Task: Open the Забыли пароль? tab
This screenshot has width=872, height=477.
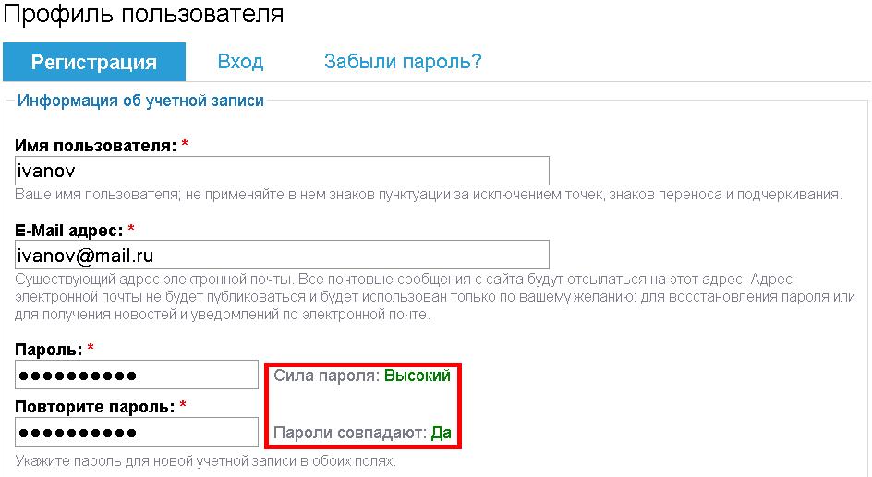Action: tap(403, 63)
